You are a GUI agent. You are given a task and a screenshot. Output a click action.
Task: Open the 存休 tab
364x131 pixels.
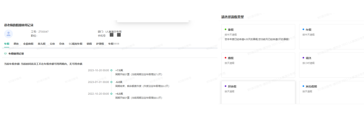click(62, 44)
